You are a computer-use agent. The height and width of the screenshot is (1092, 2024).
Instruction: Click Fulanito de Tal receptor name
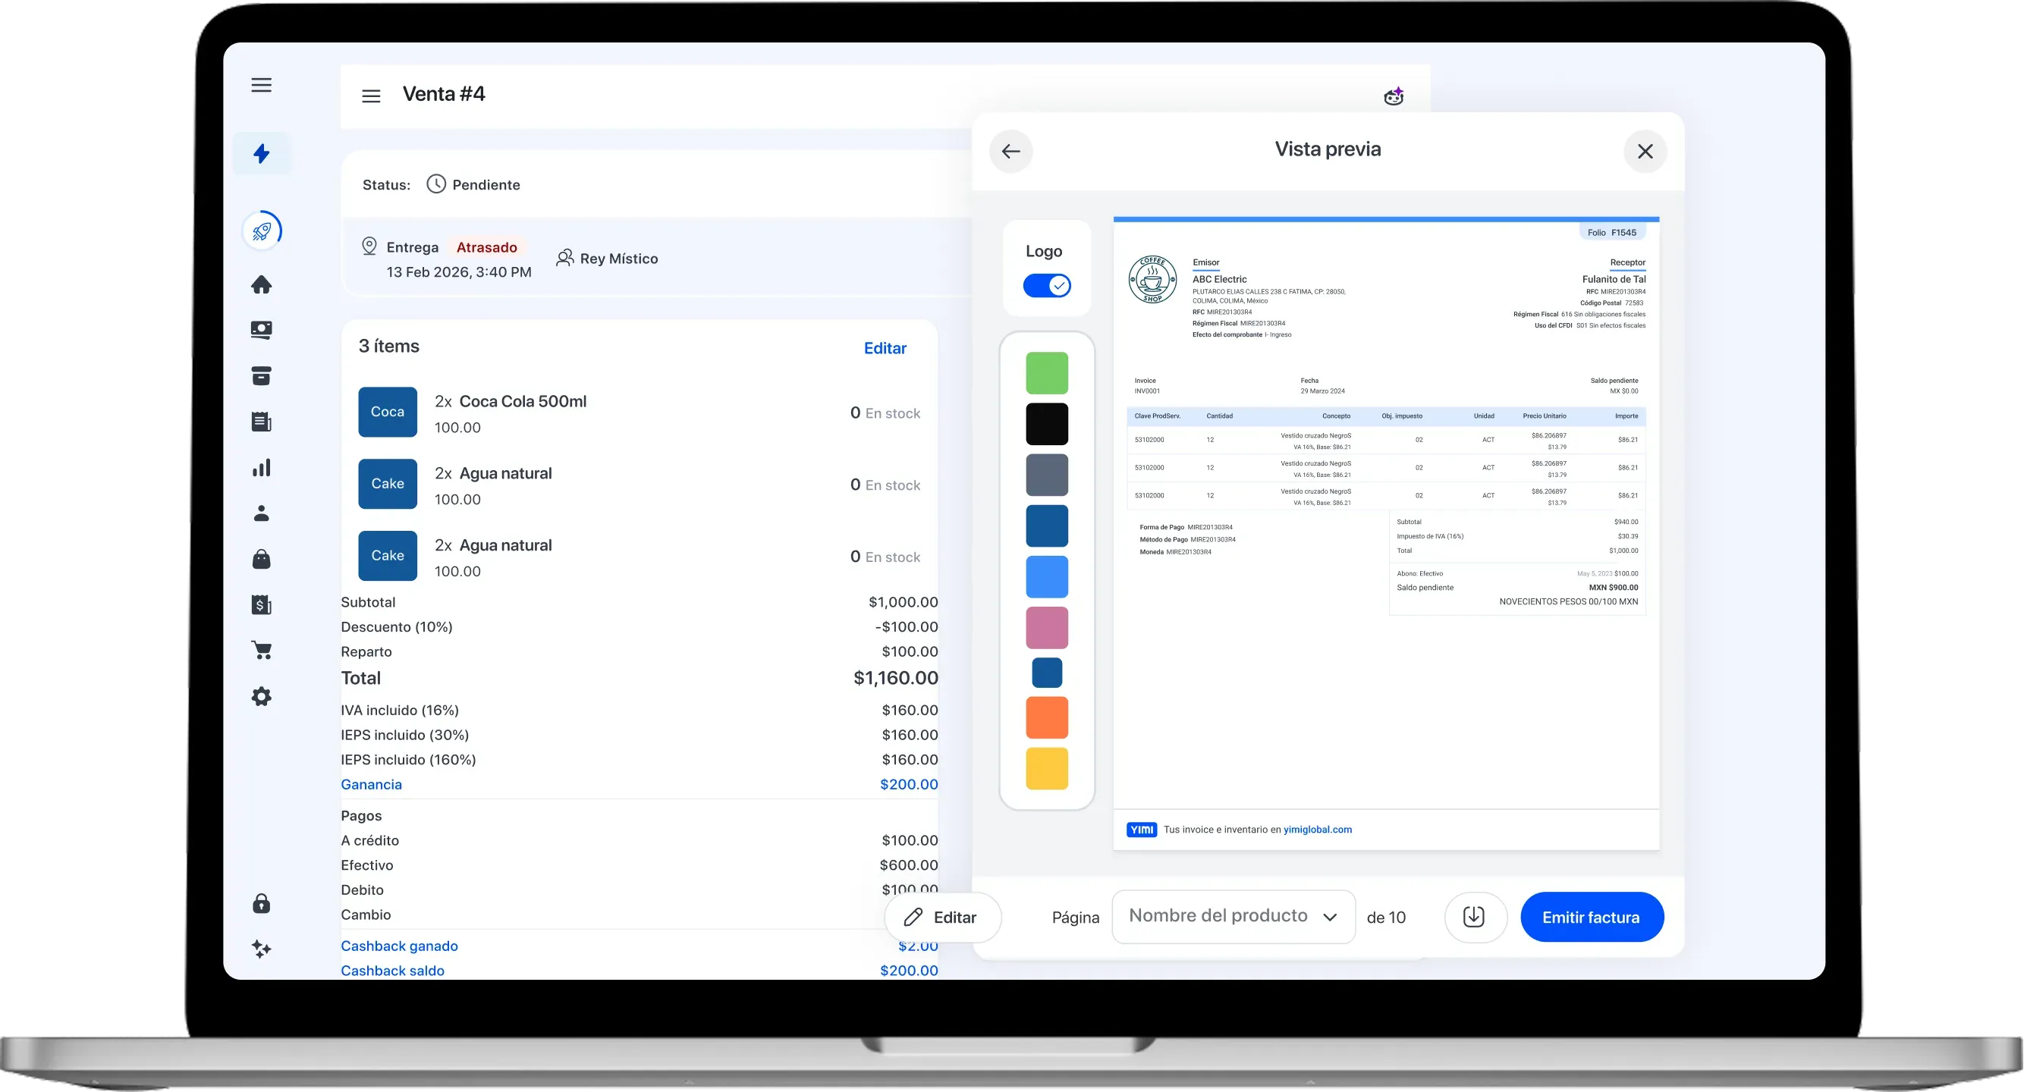click(1614, 279)
